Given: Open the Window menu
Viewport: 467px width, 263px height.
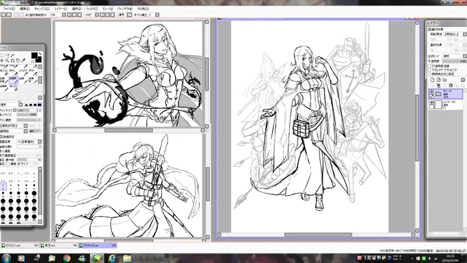Looking at the screenshot, I should tap(125, 9).
